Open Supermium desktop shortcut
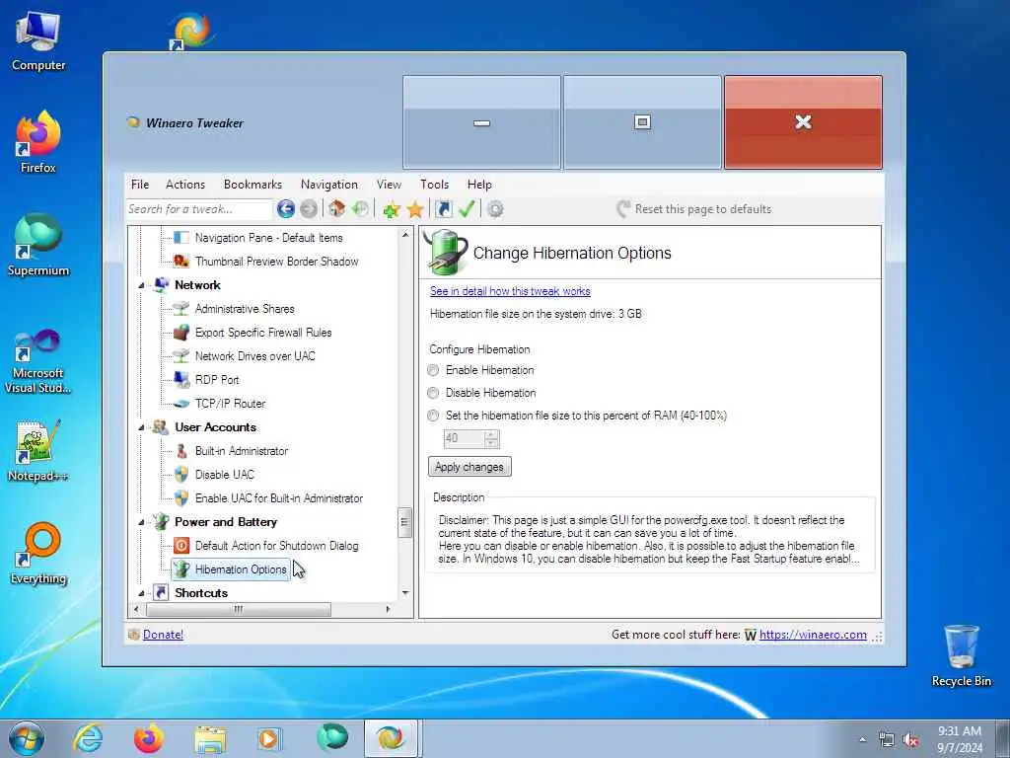The image size is (1010, 758). 38,245
